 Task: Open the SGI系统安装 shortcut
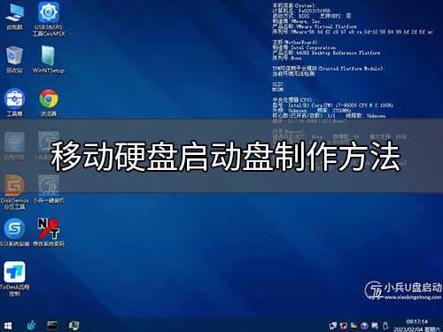tap(14, 233)
